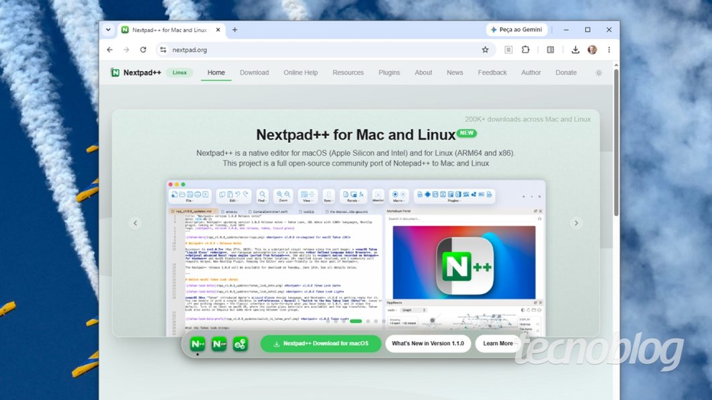The image size is (712, 400).
Task: Select the third green dock icon
Action: [240, 344]
